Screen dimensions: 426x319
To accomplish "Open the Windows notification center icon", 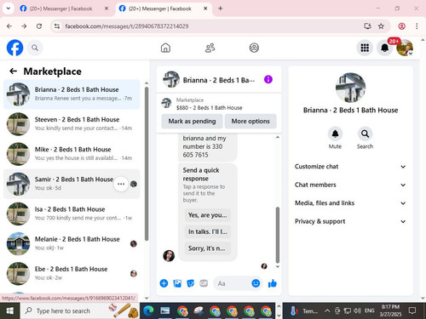I will pos(412,311).
